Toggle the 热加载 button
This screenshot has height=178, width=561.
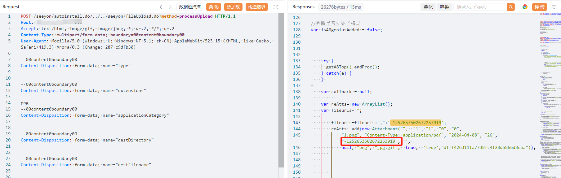coord(233,7)
